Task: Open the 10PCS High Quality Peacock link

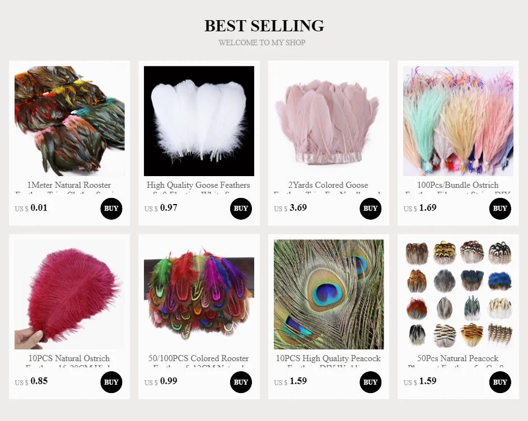Action: point(328,358)
